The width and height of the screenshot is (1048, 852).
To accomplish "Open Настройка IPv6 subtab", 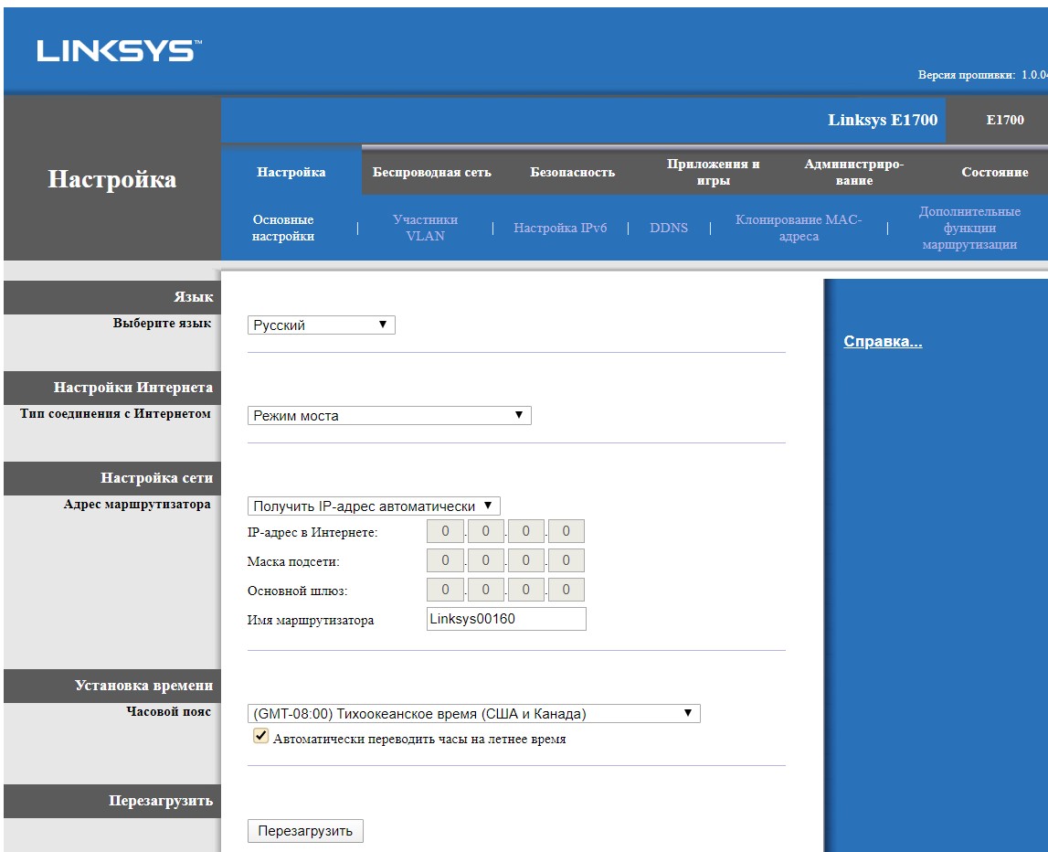I will coord(560,228).
